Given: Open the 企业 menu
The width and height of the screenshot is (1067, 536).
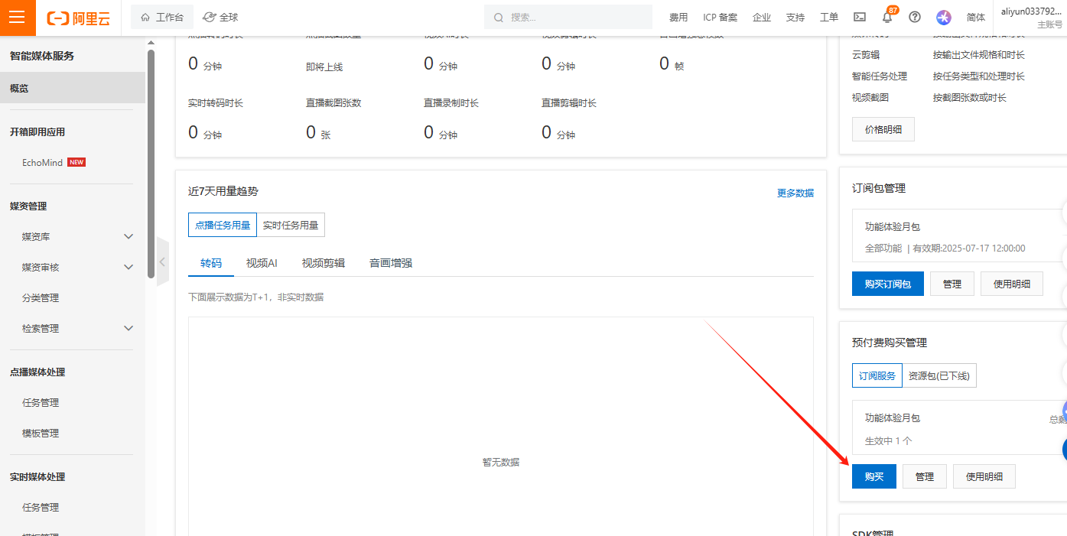Looking at the screenshot, I should pyautogui.click(x=762, y=17).
